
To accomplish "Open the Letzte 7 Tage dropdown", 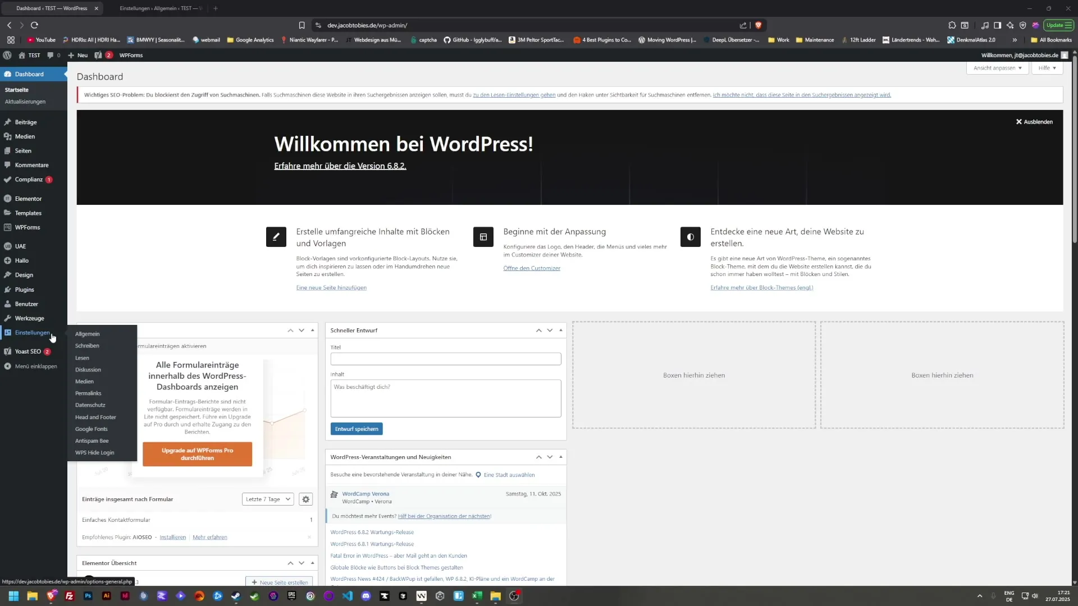I will pos(267,499).
